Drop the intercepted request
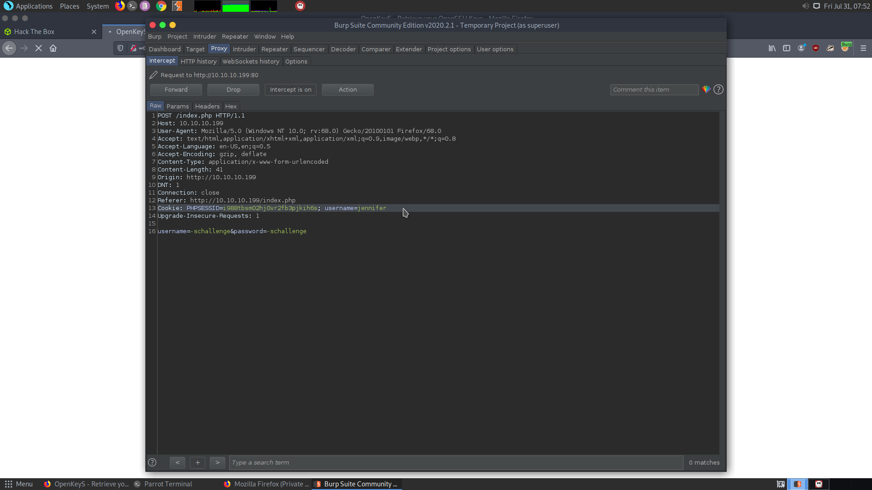Viewport: 872px width, 490px height. tap(233, 89)
